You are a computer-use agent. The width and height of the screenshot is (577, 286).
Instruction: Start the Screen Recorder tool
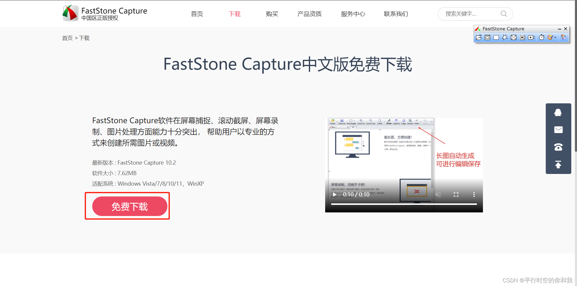[531, 37]
